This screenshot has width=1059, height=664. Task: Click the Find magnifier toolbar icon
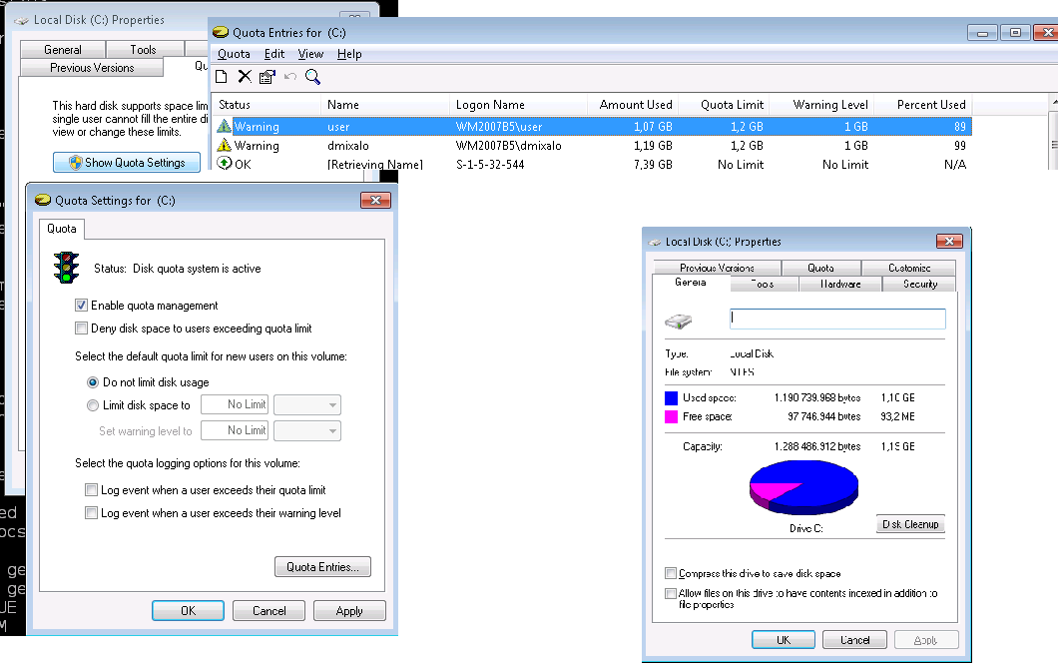(x=312, y=77)
